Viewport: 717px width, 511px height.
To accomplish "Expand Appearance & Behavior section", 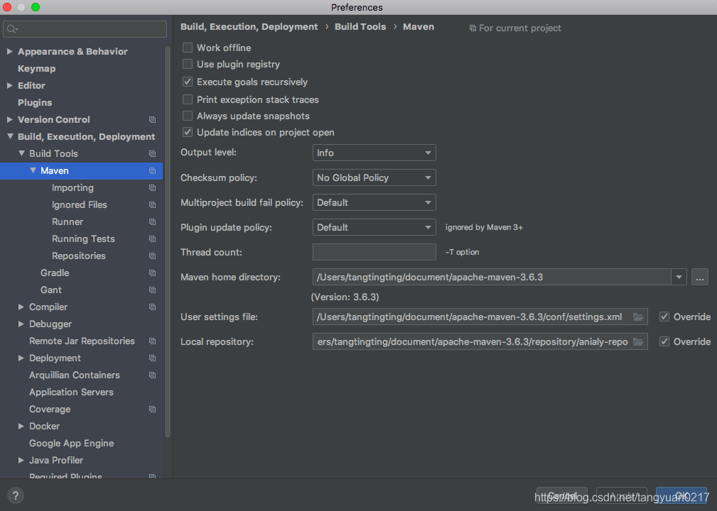I will click(x=10, y=52).
